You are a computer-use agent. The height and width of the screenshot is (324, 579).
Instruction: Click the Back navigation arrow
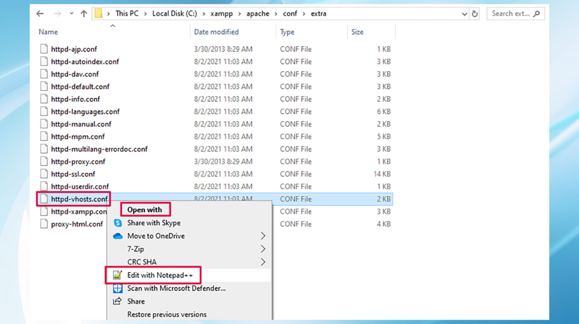(40, 14)
